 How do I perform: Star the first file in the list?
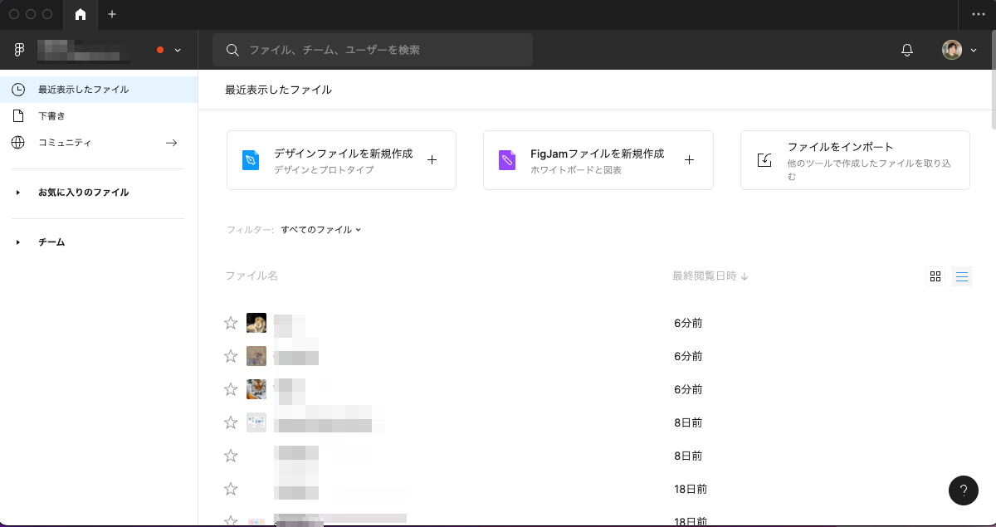(x=231, y=323)
